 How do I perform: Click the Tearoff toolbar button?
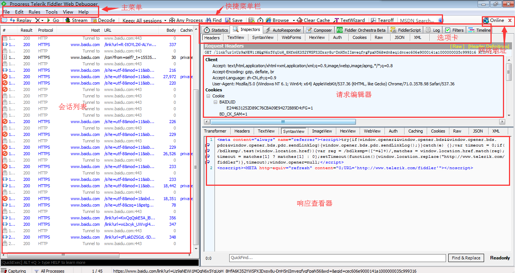tap(383, 20)
